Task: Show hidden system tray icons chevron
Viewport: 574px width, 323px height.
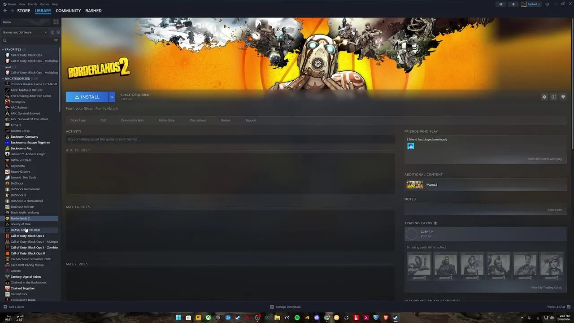Action: 522,318
